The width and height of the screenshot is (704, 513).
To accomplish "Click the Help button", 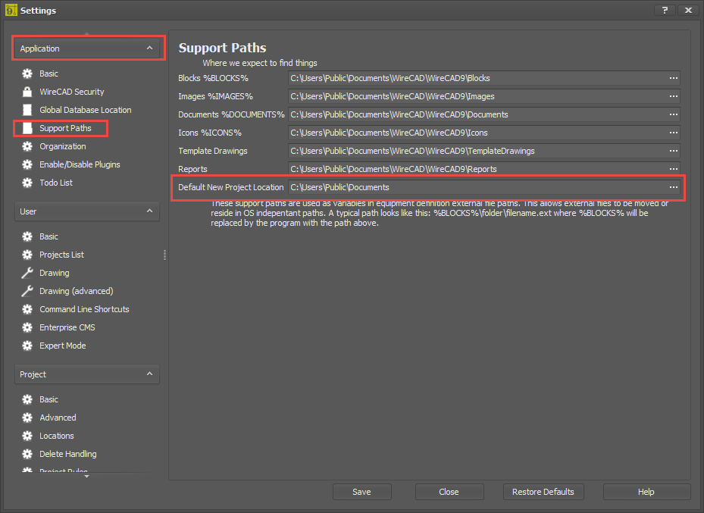I will coord(646,492).
